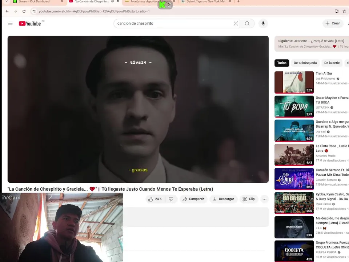This screenshot has width=349, height=262.
Task: Click Amantes Music channel name
Action: point(325,156)
